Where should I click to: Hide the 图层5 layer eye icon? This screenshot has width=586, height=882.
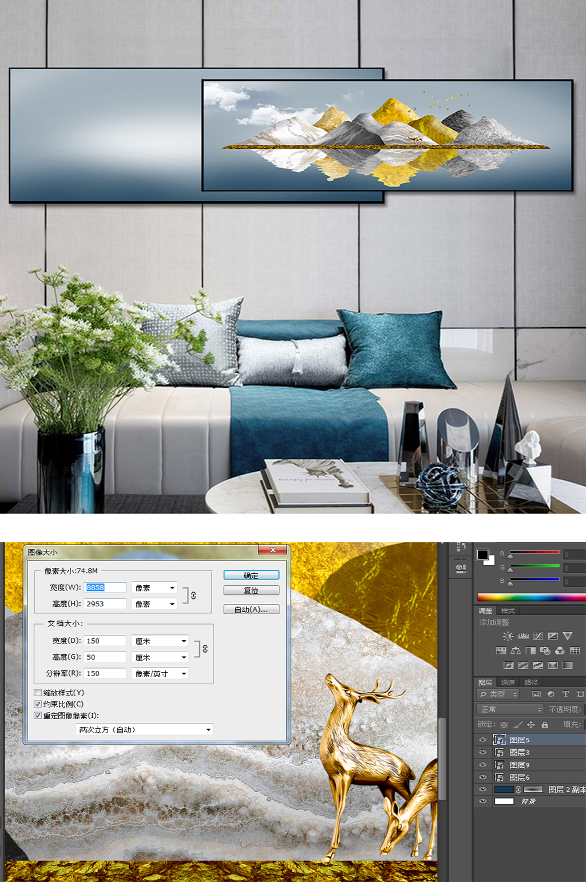pos(482,740)
